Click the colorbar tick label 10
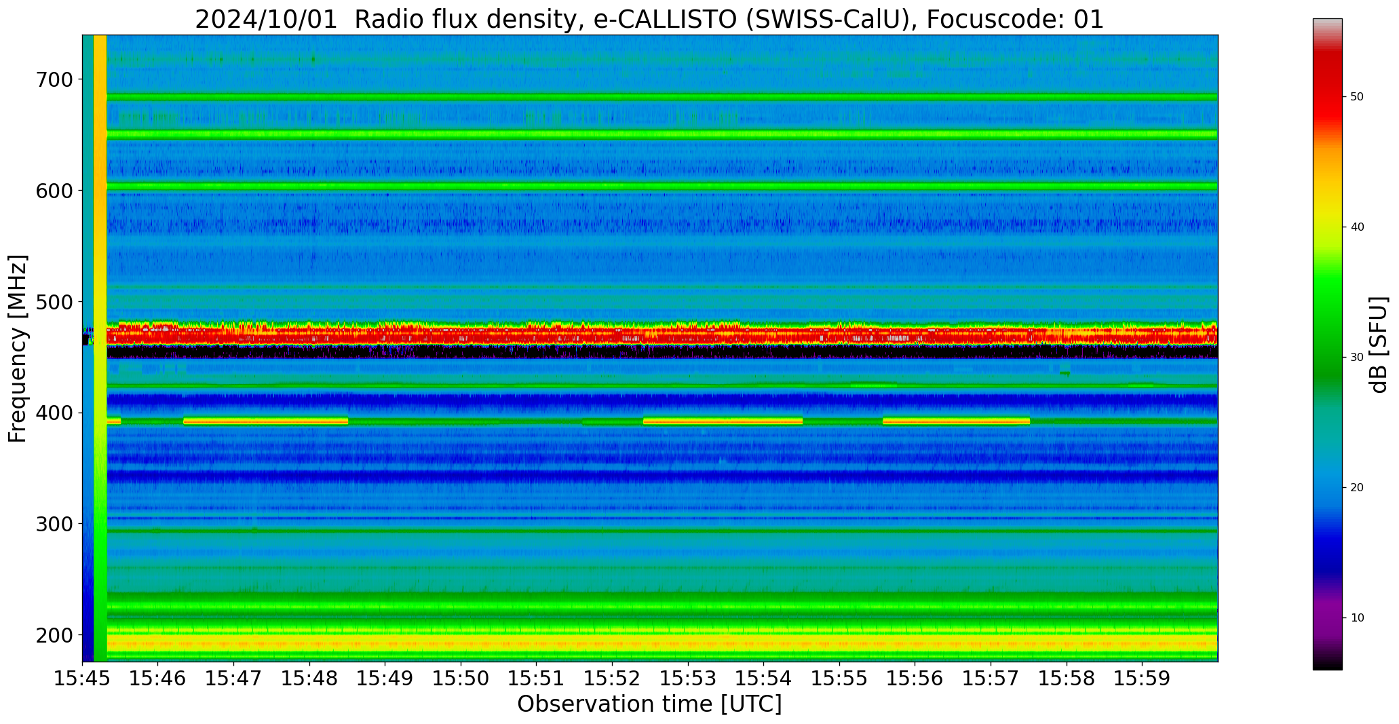Image resolution: width=1399 pixels, height=724 pixels. [1357, 618]
